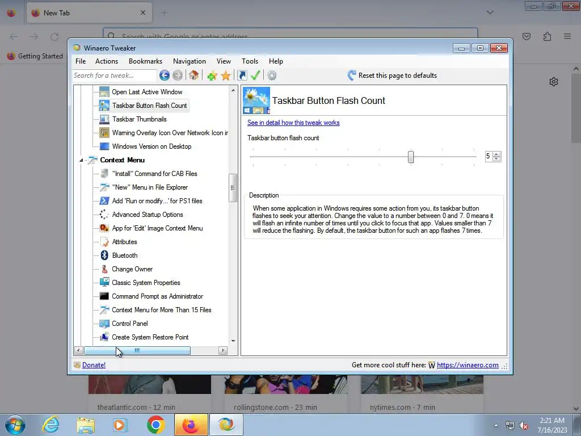
Task: Click Getting Started bookmark in Firefox
Action: tap(35, 56)
